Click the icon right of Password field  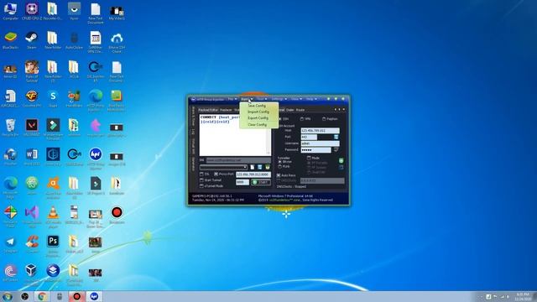tap(336, 150)
